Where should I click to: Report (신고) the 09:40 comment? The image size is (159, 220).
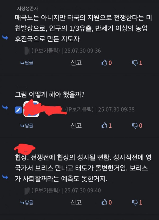(x=76, y=202)
